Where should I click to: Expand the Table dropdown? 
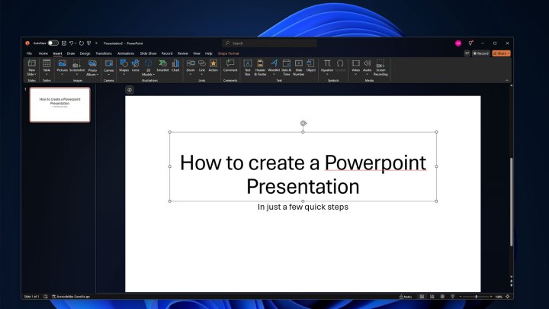(47, 74)
